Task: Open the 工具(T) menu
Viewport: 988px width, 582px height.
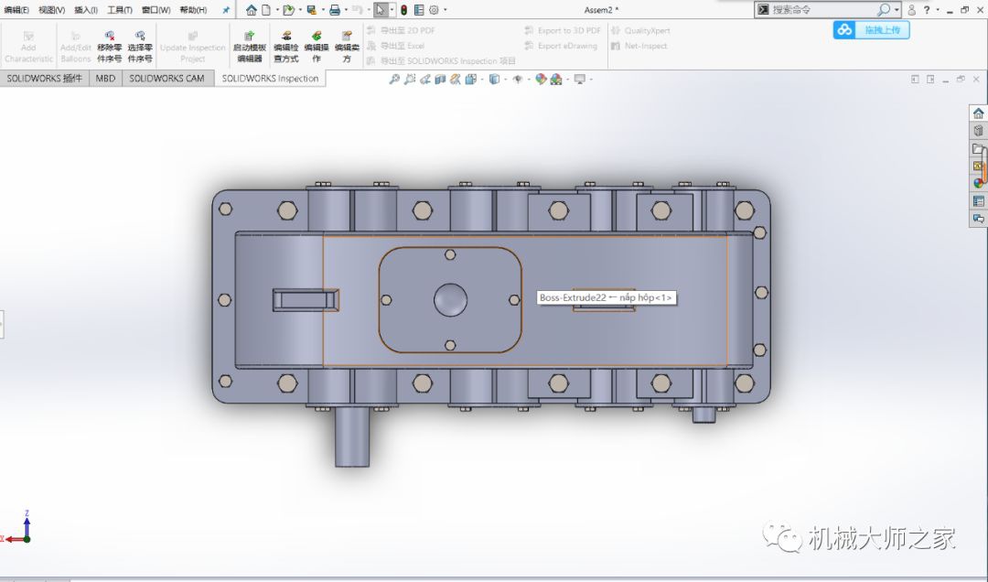Action: coord(119,10)
